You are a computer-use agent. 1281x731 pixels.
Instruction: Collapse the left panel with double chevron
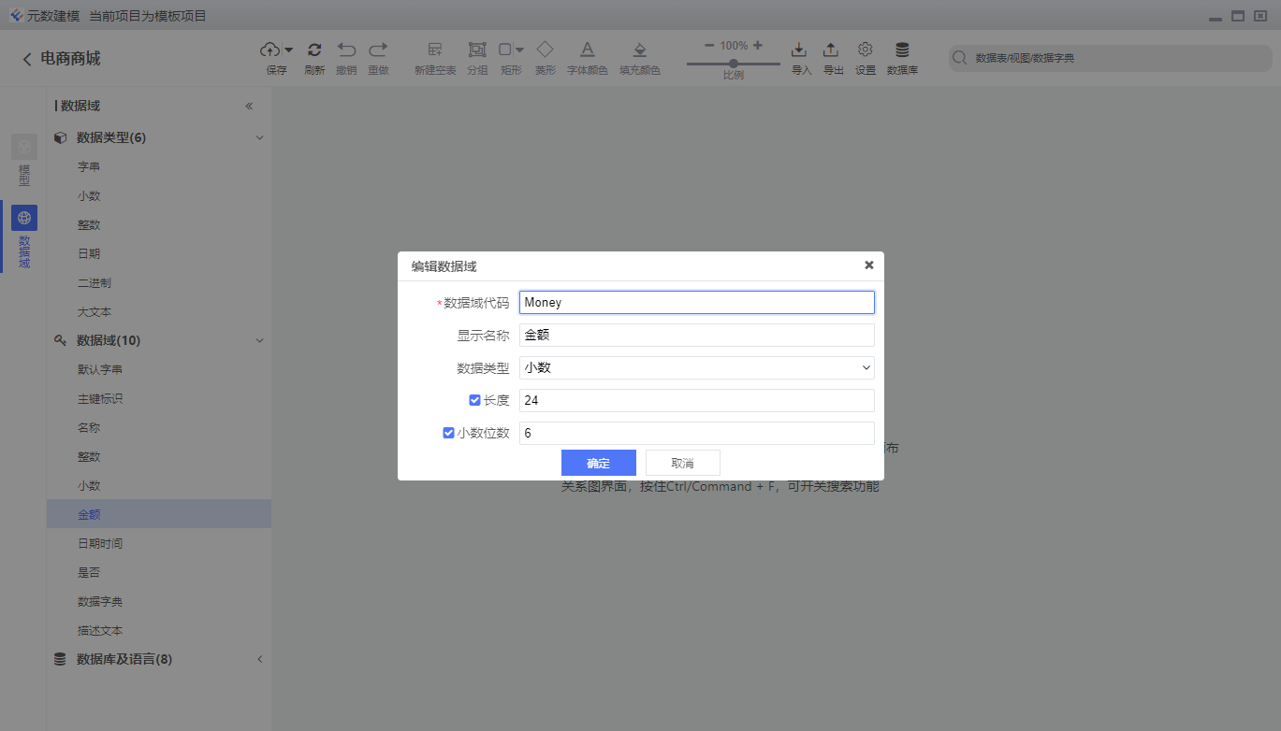pos(249,107)
